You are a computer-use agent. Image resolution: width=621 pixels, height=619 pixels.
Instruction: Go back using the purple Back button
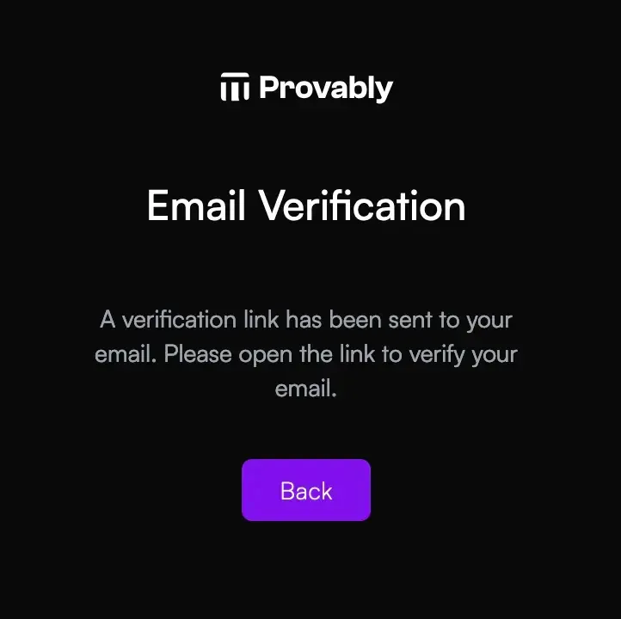click(x=306, y=490)
